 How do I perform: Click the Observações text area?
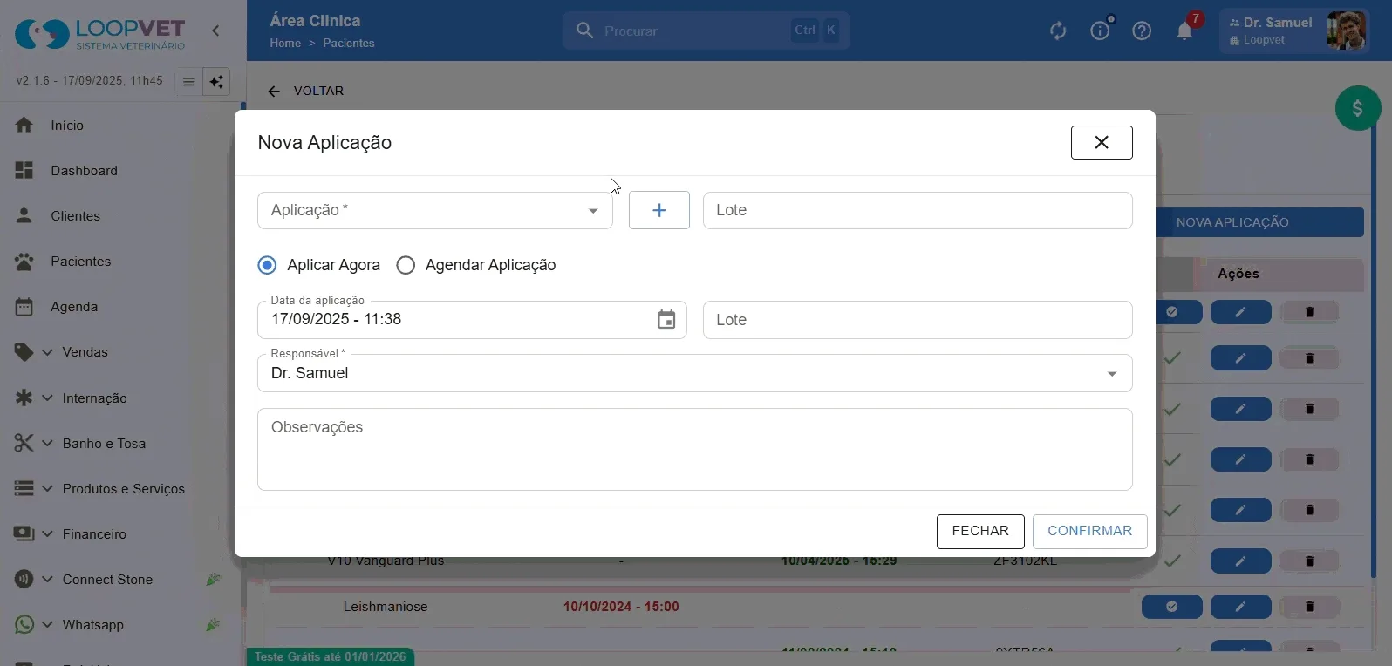[x=695, y=450]
